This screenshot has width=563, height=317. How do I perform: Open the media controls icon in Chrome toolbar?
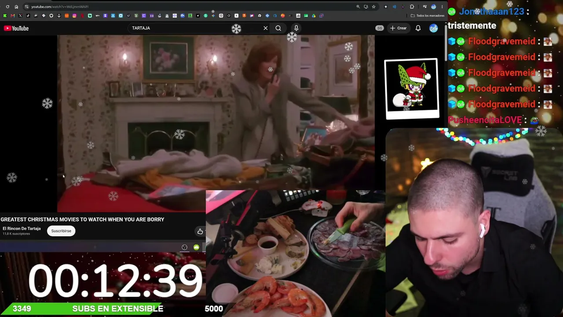click(x=424, y=7)
